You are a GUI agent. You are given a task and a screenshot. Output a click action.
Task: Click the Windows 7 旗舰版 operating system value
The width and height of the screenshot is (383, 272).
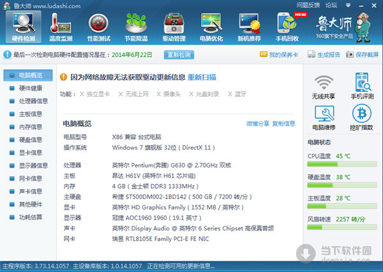click(163, 148)
